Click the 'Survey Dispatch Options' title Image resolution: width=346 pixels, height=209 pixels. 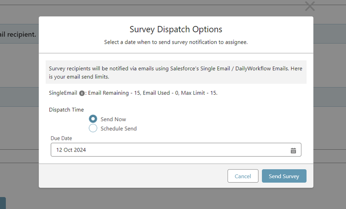(x=176, y=29)
